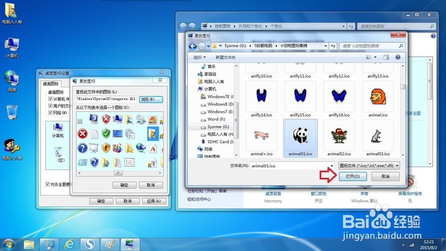Click the 文件名 filename input field

290,166
